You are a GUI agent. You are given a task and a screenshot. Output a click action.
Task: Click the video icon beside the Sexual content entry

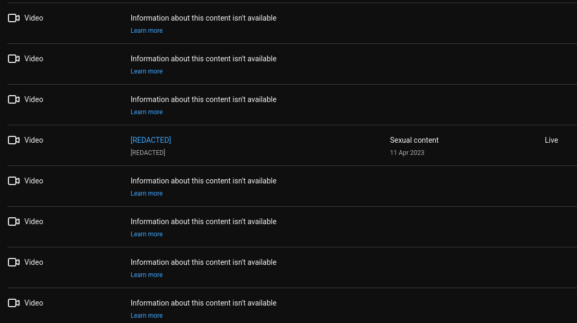(x=14, y=140)
